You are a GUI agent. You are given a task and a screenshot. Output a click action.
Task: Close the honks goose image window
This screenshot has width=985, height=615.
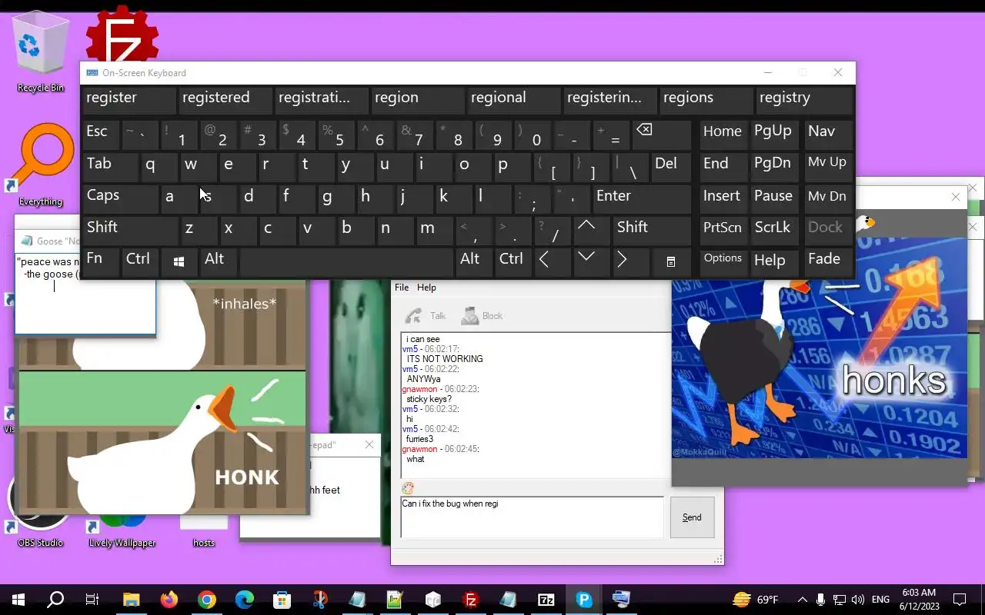tap(955, 197)
